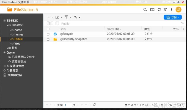Screen dimensions: 187x110
Task: Refresh File Station with the circular arrows icon
Action: click(159, 10)
